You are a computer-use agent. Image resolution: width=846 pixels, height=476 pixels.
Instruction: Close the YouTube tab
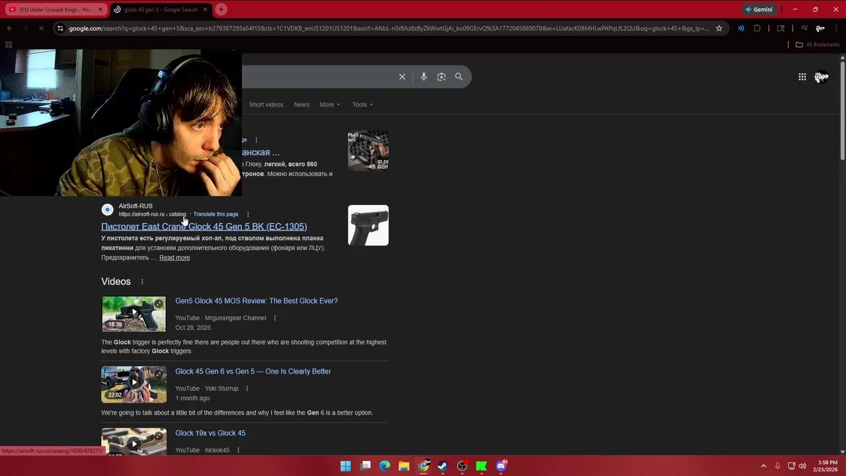click(x=100, y=9)
